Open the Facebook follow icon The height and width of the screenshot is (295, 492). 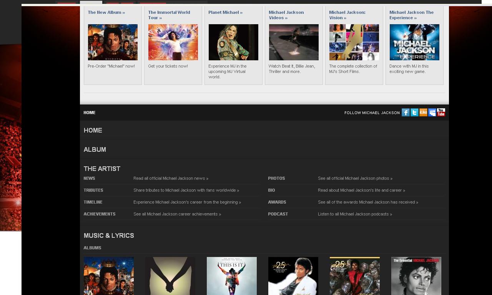point(406,113)
